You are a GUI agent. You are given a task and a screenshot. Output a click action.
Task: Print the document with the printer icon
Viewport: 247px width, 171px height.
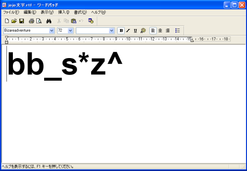tap(31, 21)
